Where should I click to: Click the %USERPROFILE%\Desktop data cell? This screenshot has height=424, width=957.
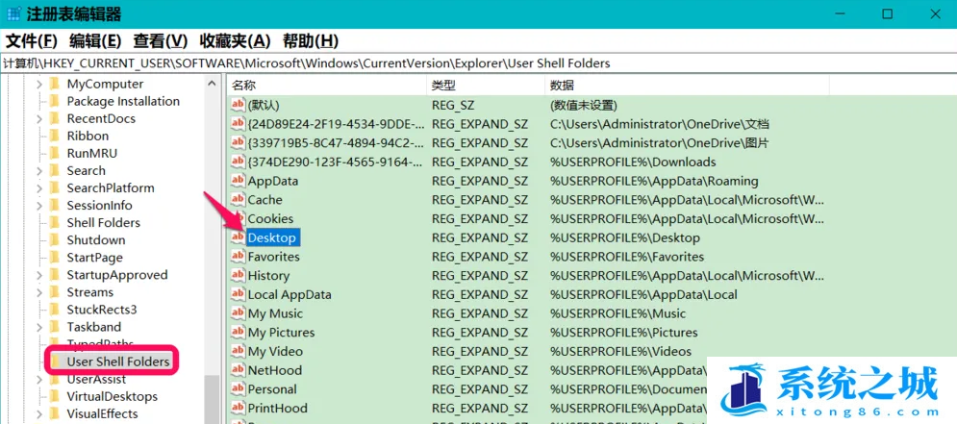click(x=625, y=237)
